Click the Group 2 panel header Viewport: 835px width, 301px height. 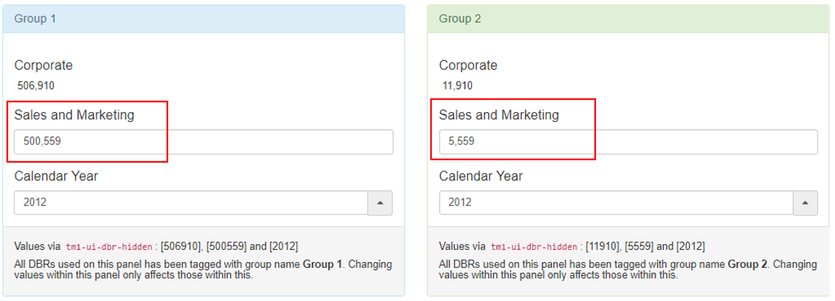[628, 18]
